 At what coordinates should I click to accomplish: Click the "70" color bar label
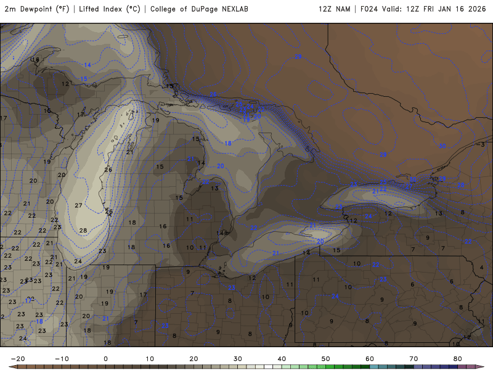[414, 359]
